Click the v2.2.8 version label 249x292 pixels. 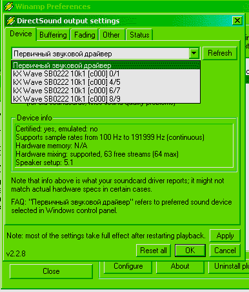point(16,253)
